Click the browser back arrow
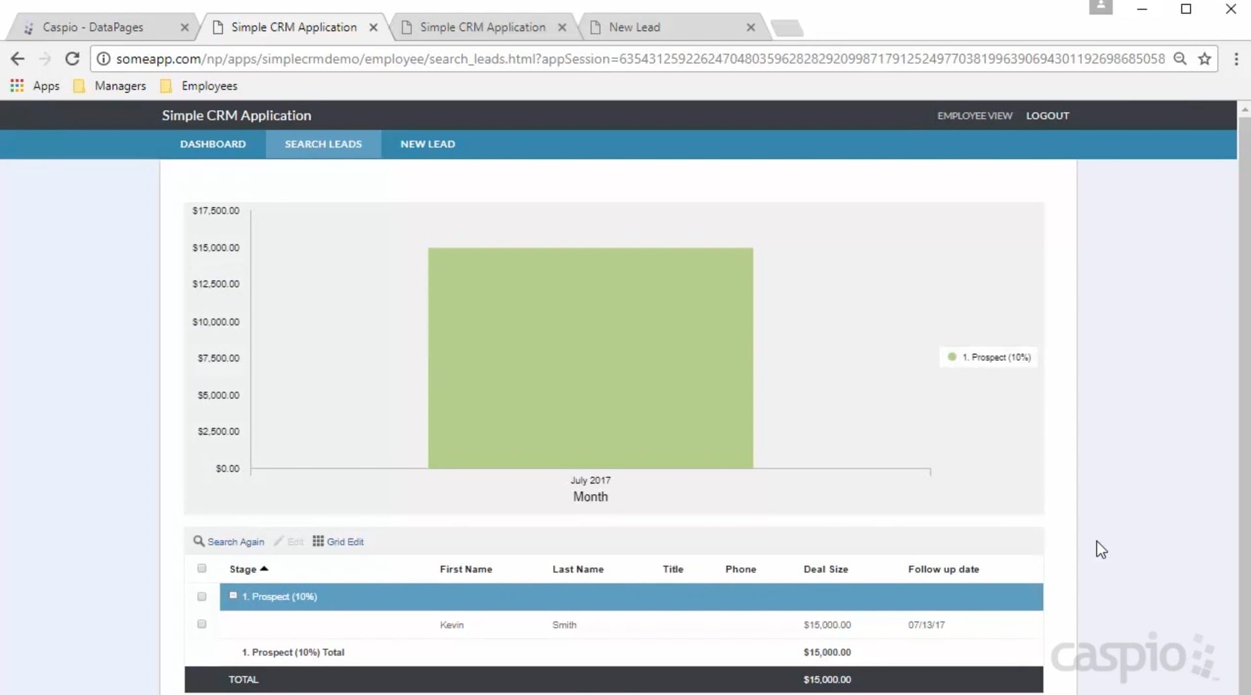 coord(18,59)
